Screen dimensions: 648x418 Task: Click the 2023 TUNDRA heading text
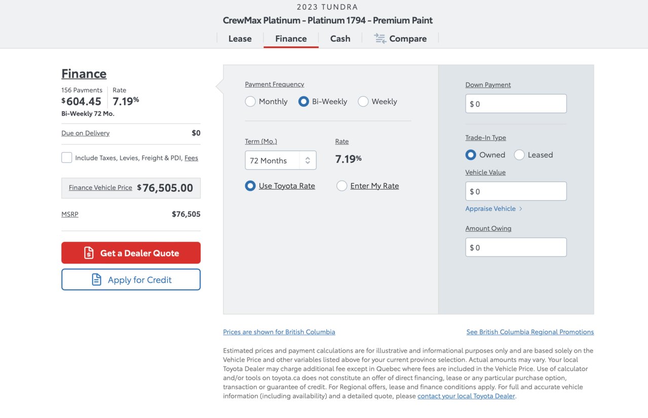pos(327,7)
